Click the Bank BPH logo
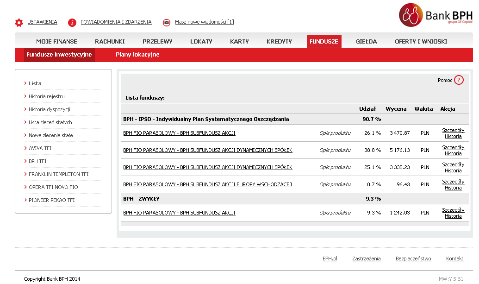The width and height of the screenshot is (479, 284). click(x=435, y=15)
